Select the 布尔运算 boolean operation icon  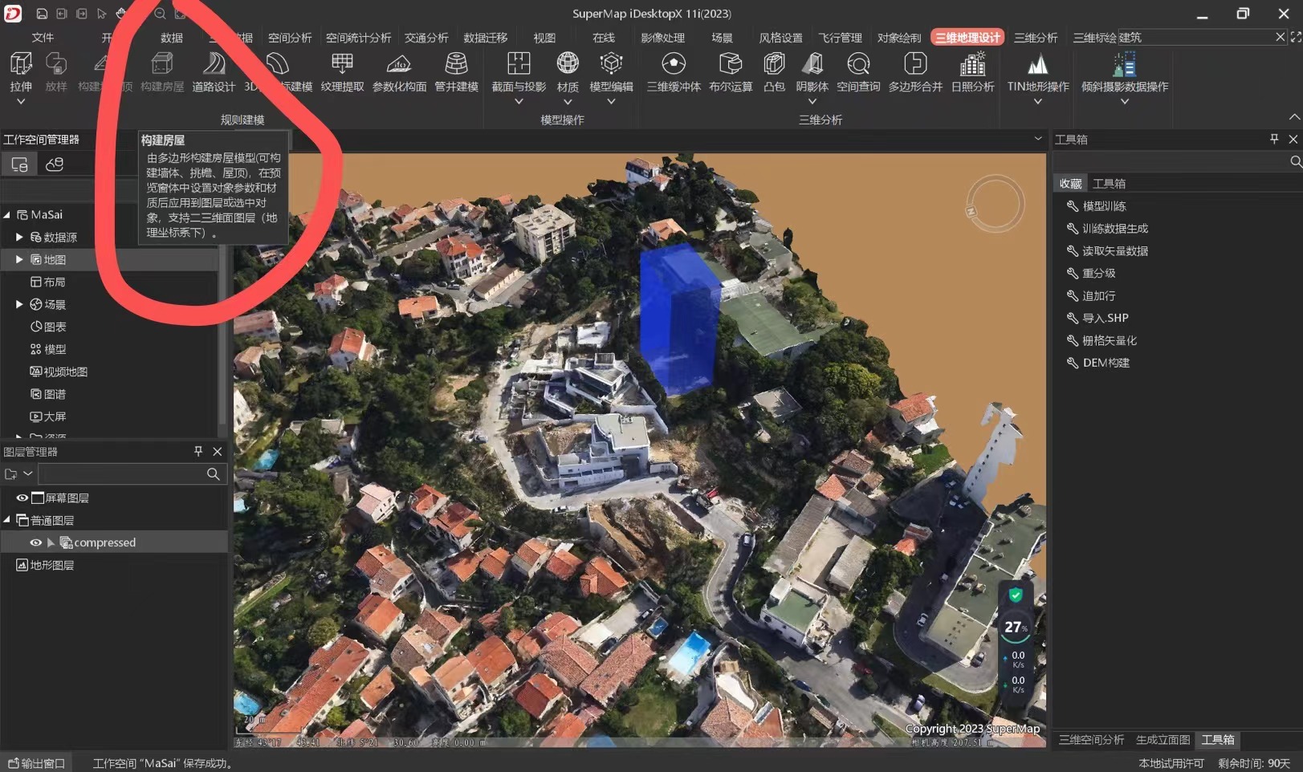click(x=731, y=63)
